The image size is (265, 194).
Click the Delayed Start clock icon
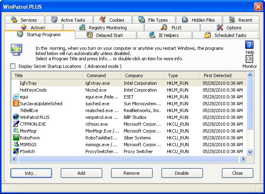pyautogui.click(x=90, y=35)
